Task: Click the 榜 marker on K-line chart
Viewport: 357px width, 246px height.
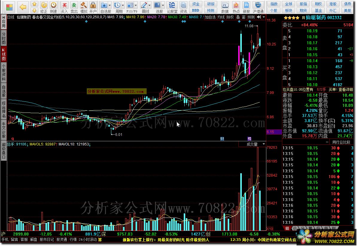Action: 250,139
